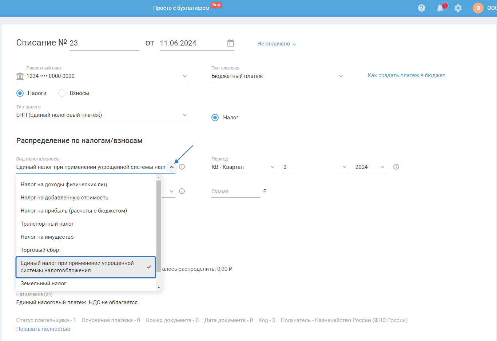Click the bank account icon
The height and width of the screenshot is (341, 497).
coord(20,76)
